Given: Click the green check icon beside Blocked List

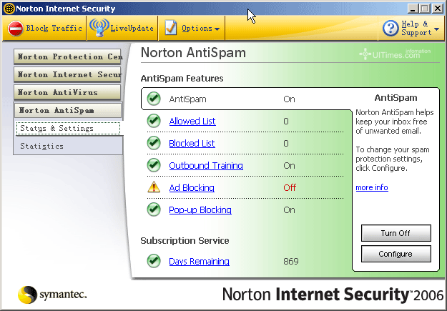Looking at the screenshot, I should (154, 143).
